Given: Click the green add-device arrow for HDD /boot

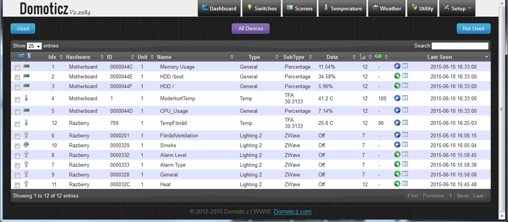Looking at the screenshot, I should click(x=397, y=76).
